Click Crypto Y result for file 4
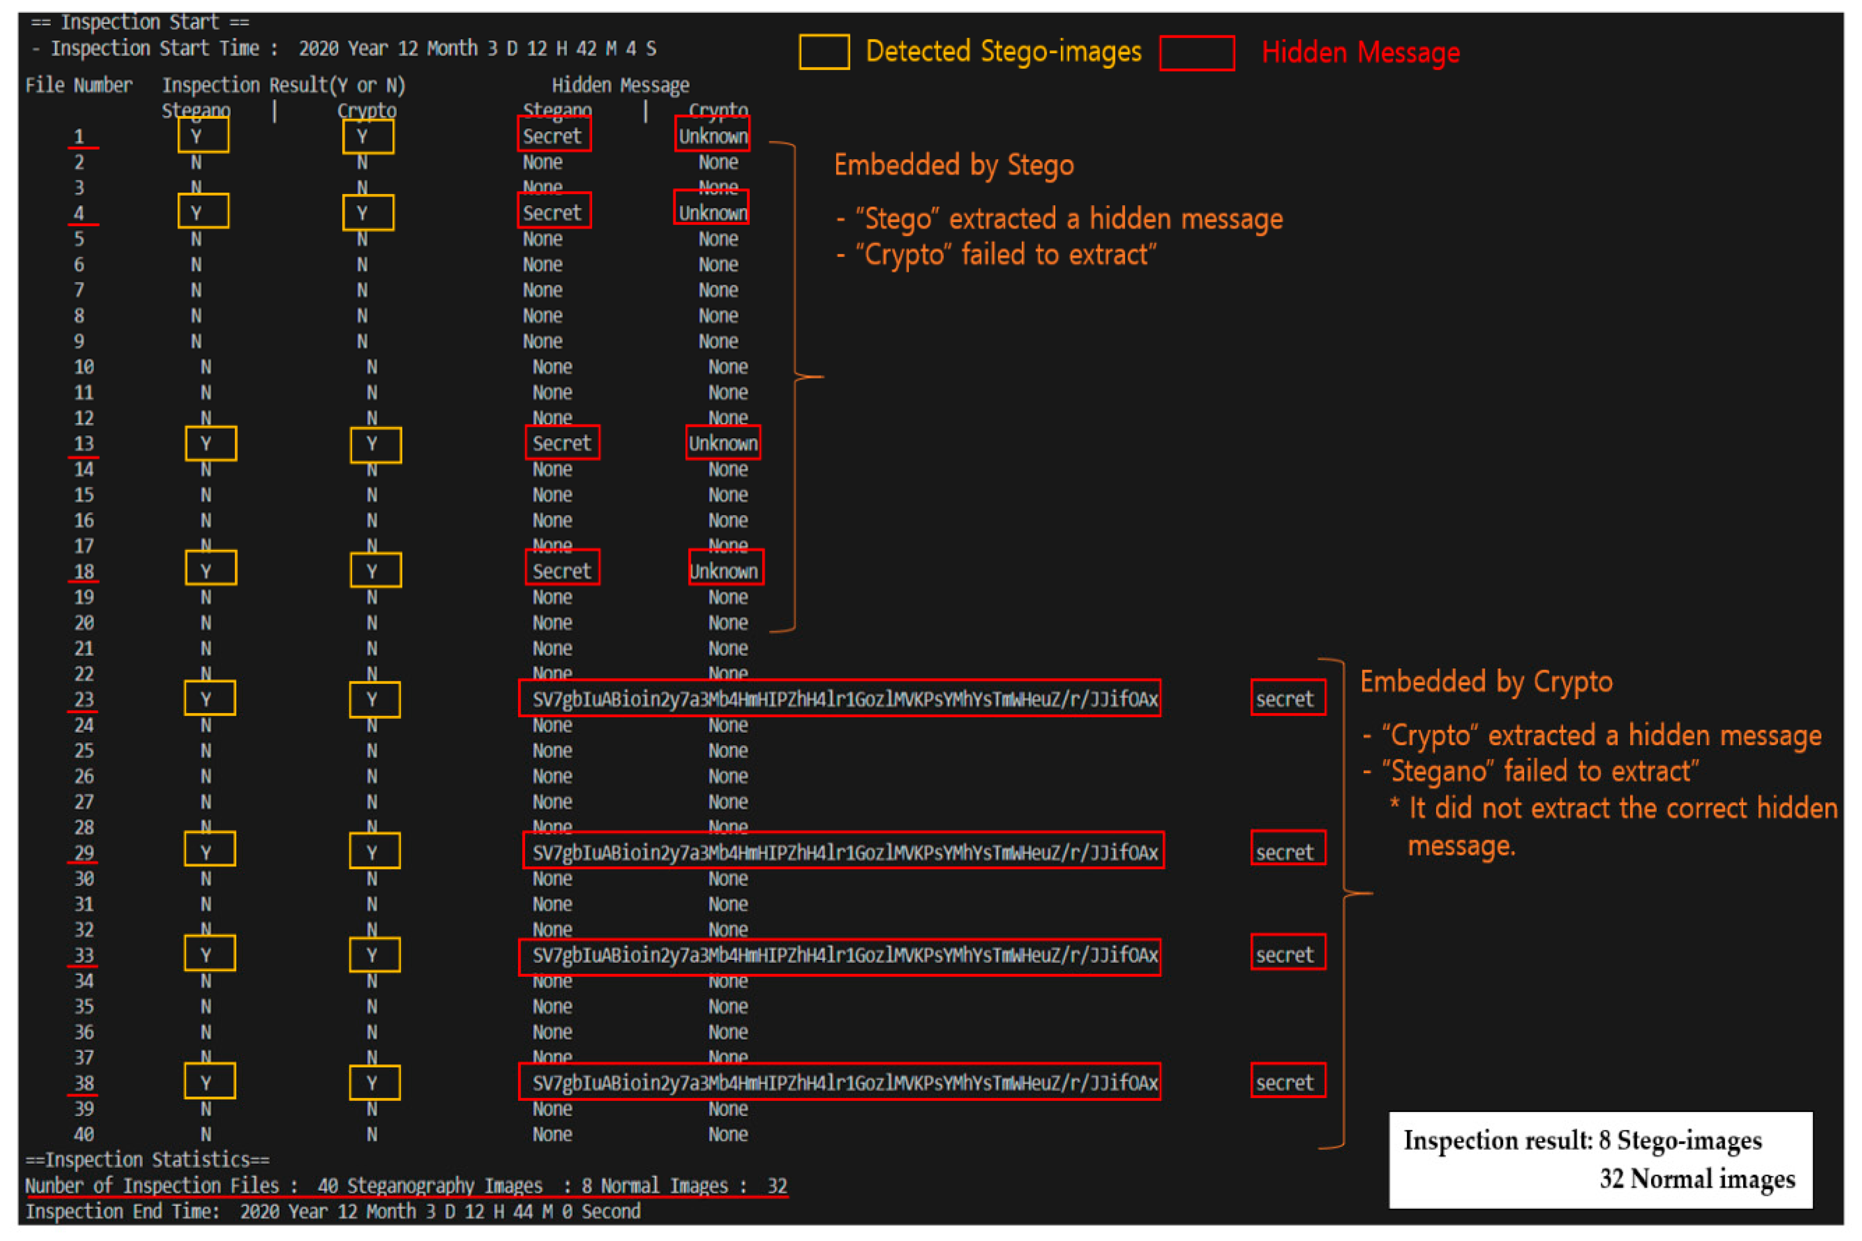 368,213
